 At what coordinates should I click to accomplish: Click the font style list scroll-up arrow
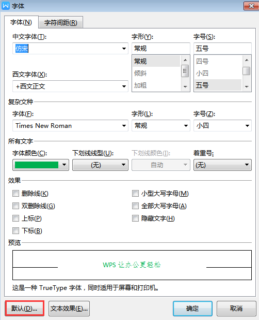click(x=185, y=60)
